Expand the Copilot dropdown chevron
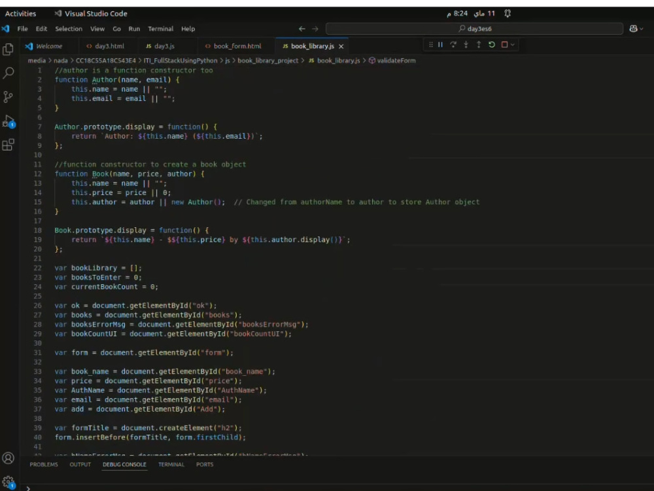Viewport: 654px width, 491px height. click(x=642, y=29)
